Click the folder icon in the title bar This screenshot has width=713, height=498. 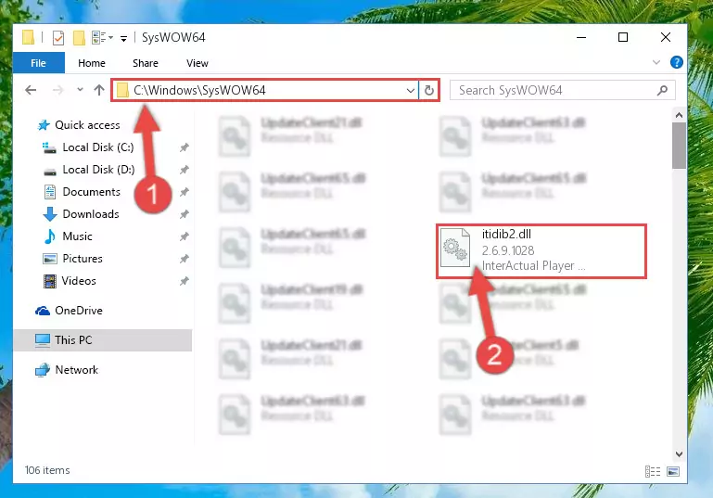coord(28,37)
